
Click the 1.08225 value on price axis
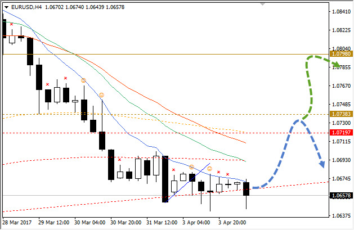click(x=342, y=30)
